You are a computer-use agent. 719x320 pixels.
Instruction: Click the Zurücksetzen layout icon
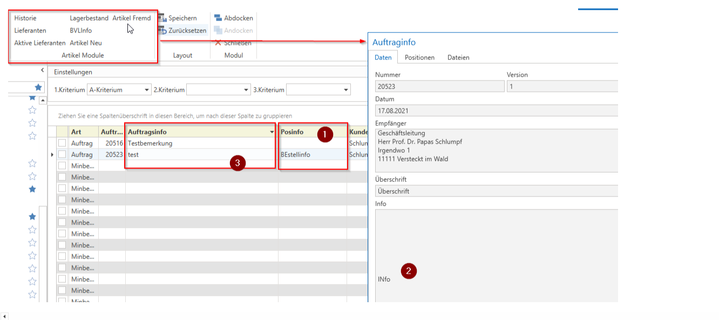coord(162,31)
